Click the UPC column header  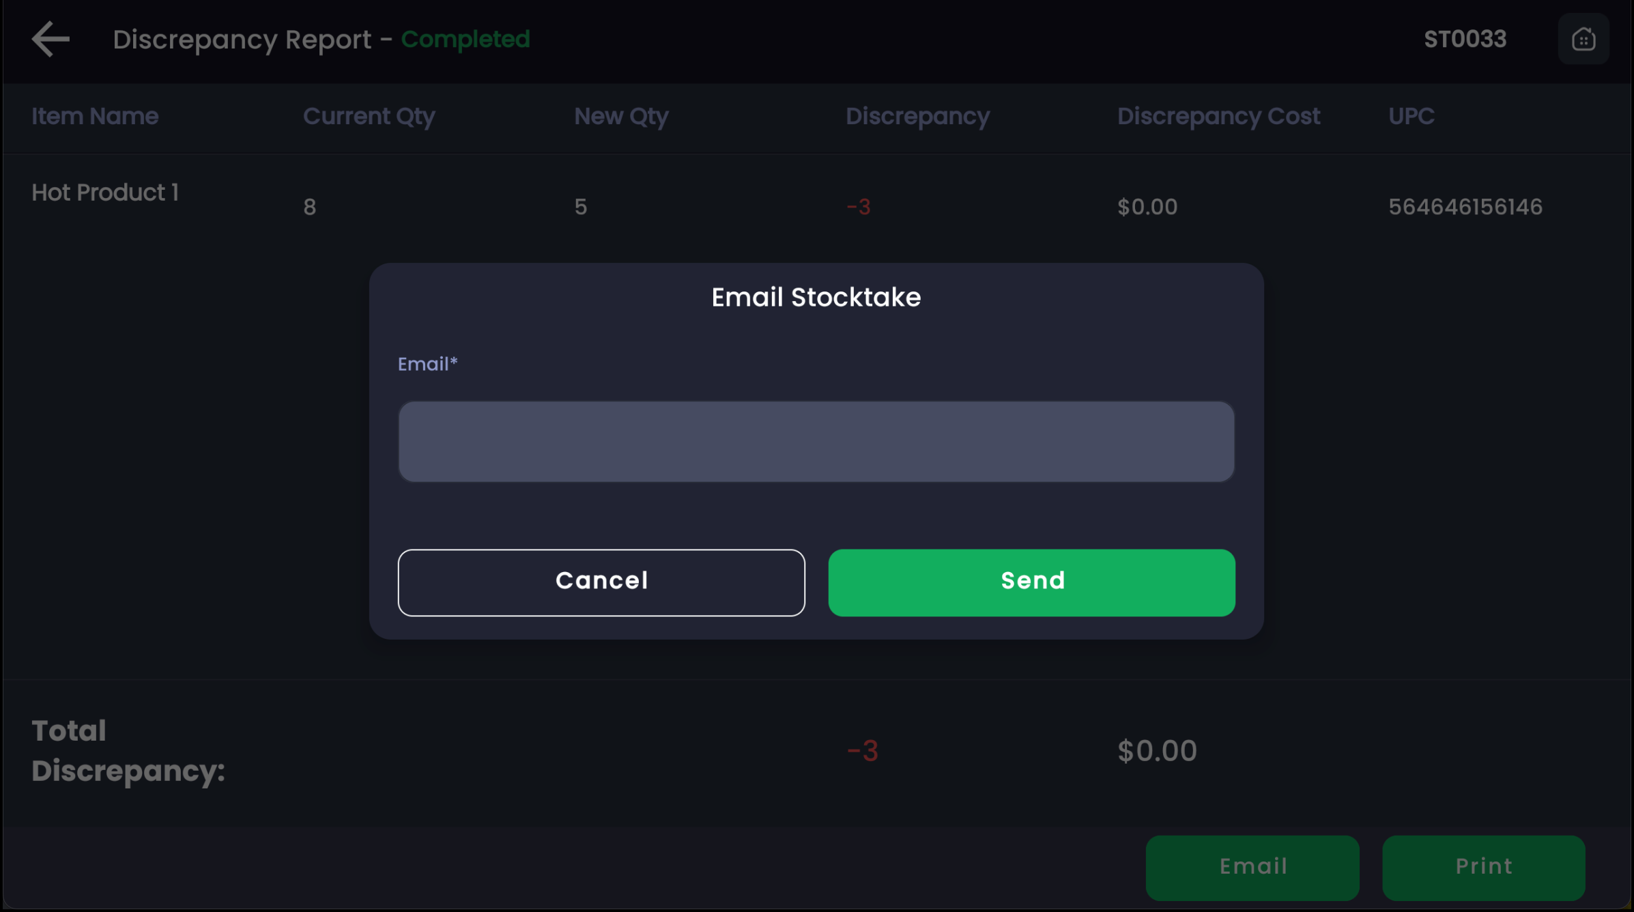tap(1411, 117)
